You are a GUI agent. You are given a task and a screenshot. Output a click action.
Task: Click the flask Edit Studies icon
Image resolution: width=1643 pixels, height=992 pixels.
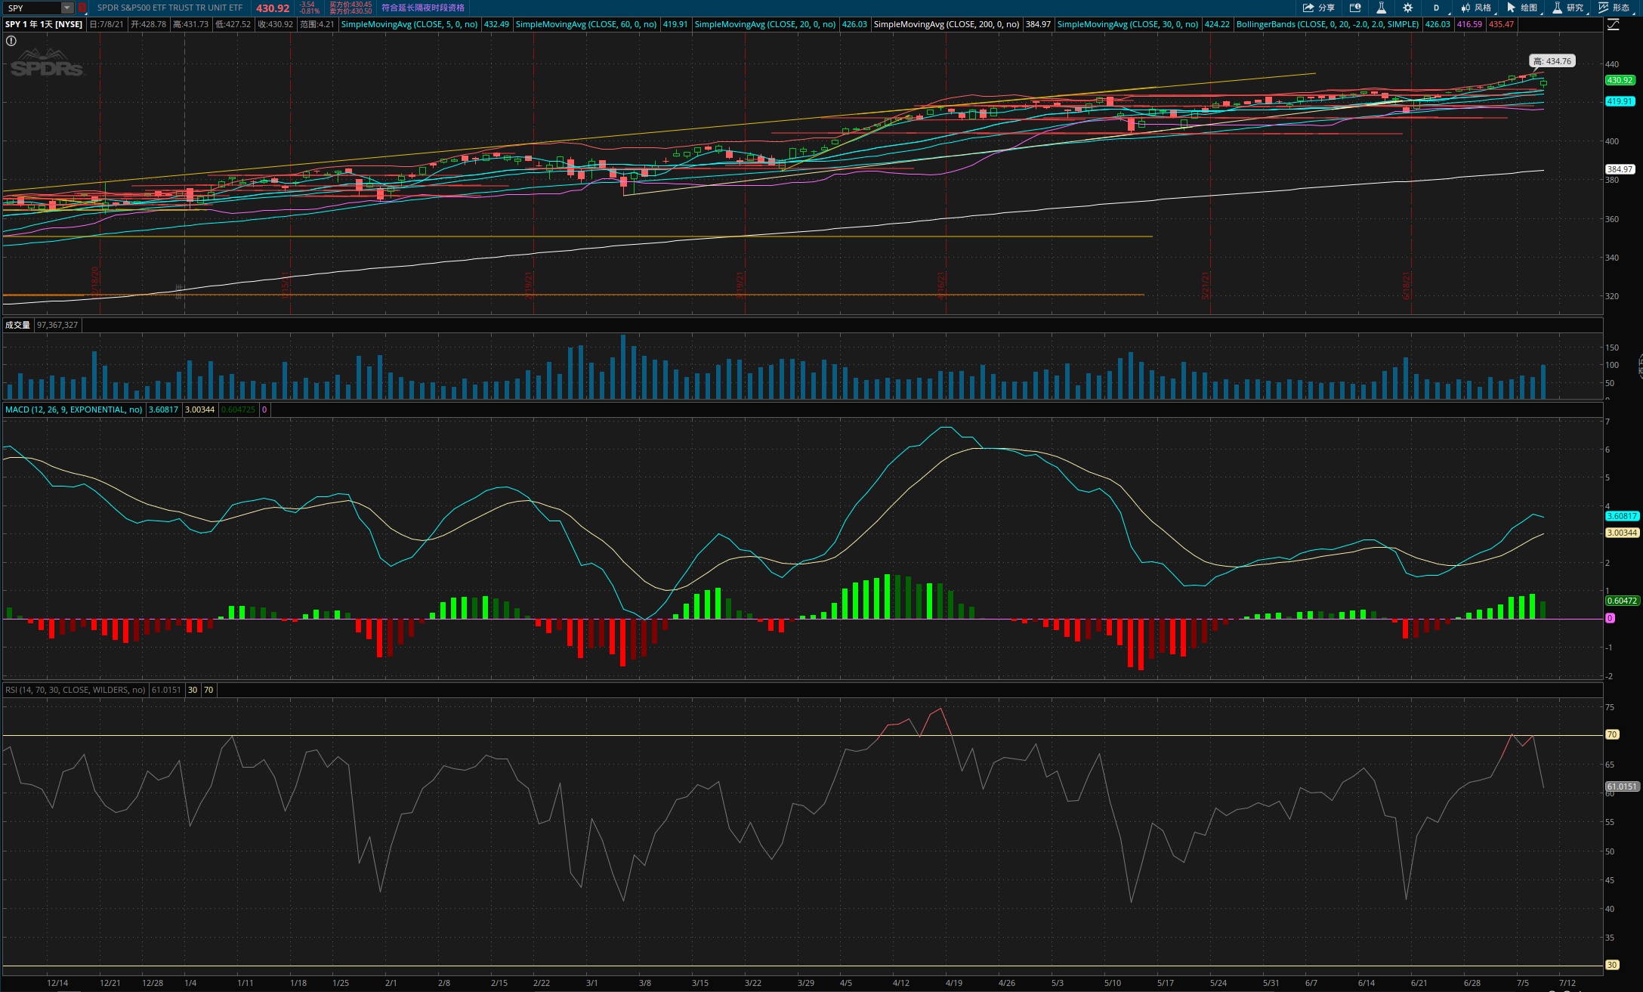[1381, 8]
